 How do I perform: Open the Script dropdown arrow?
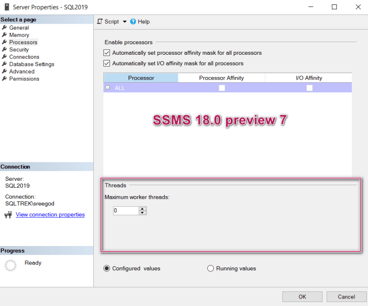click(124, 21)
